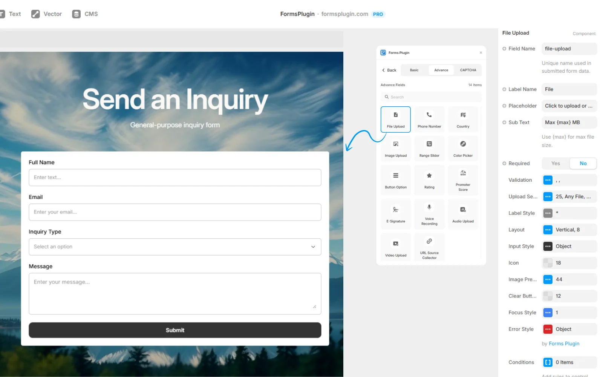Viewport: 603px width, 377px height.
Task: Switch to the CAPTCHA tab
Action: click(468, 70)
